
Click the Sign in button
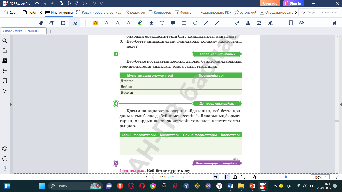pyautogui.click(x=294, y=3)
